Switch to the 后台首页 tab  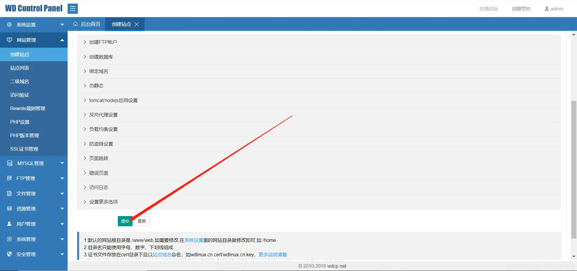(87, 24)
